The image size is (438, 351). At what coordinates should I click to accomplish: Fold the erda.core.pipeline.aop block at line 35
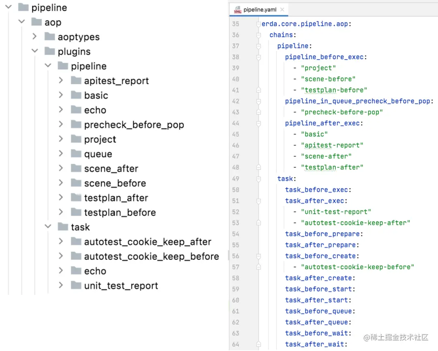point(258,24)
